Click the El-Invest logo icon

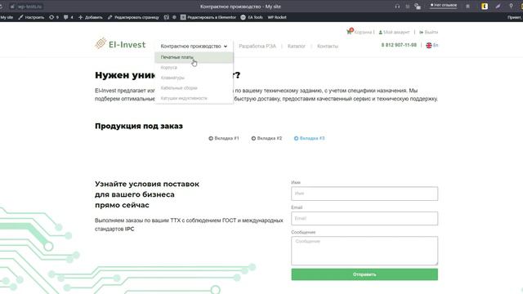click(x=101, y=43)
